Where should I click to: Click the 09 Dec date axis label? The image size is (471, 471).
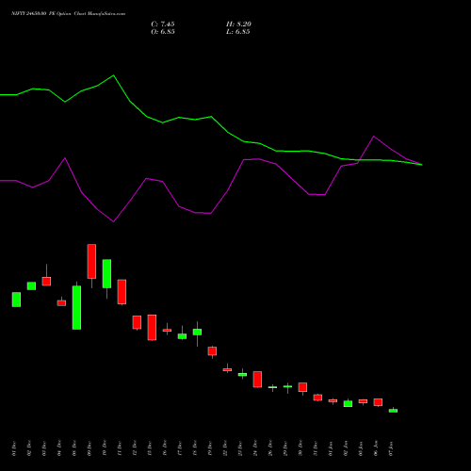click(x=89, y=448)
